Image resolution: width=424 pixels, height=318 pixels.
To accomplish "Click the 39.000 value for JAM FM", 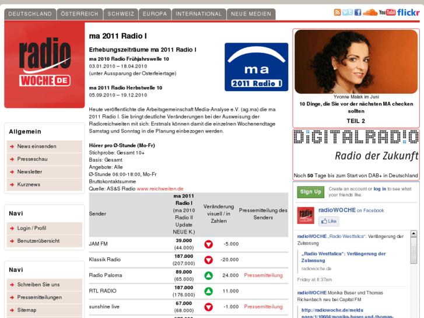I will pos(184,240).
